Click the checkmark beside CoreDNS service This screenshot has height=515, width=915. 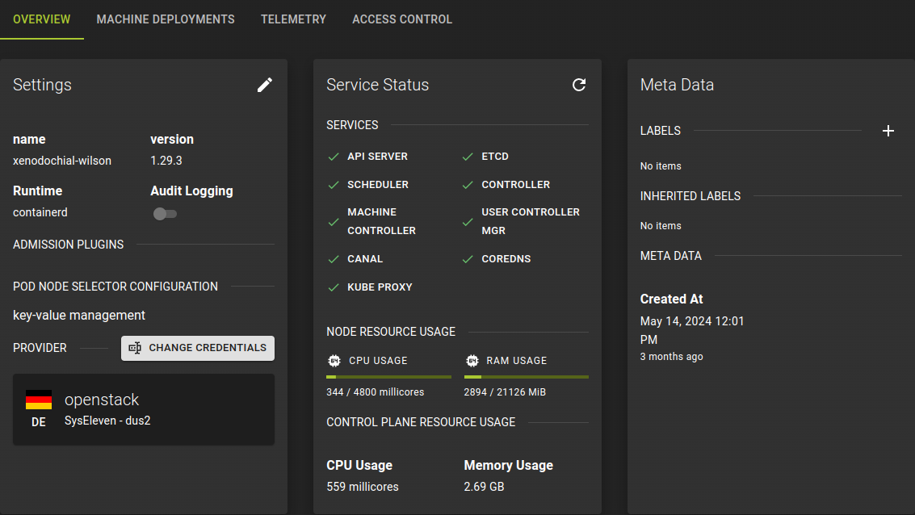(468, 258)
